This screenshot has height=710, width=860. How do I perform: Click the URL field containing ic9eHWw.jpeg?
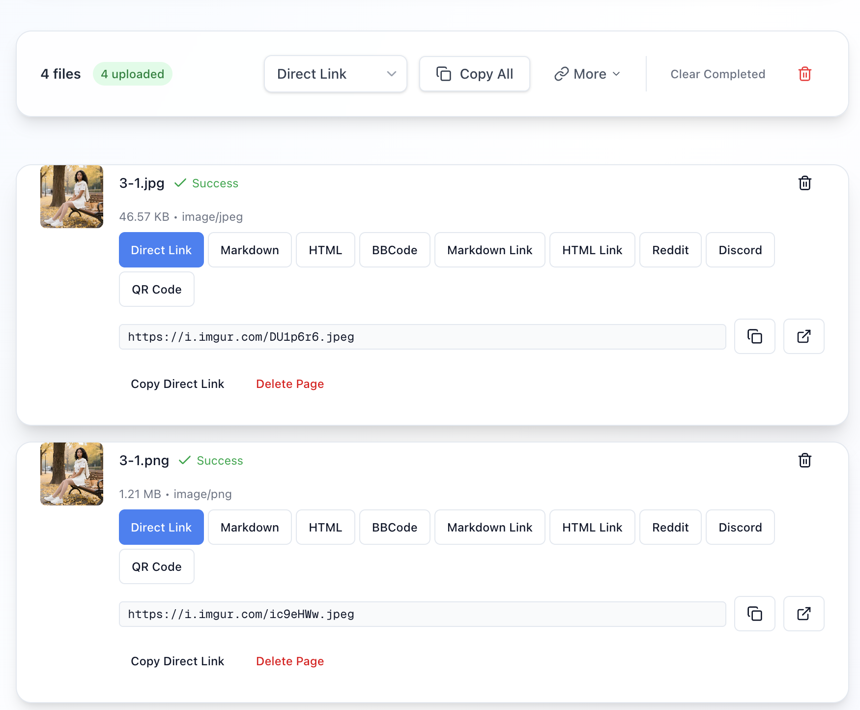coord(422,614)
